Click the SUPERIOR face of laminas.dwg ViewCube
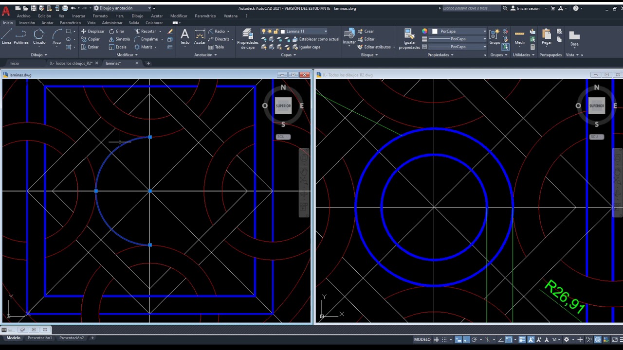 (x=283, y=105)
